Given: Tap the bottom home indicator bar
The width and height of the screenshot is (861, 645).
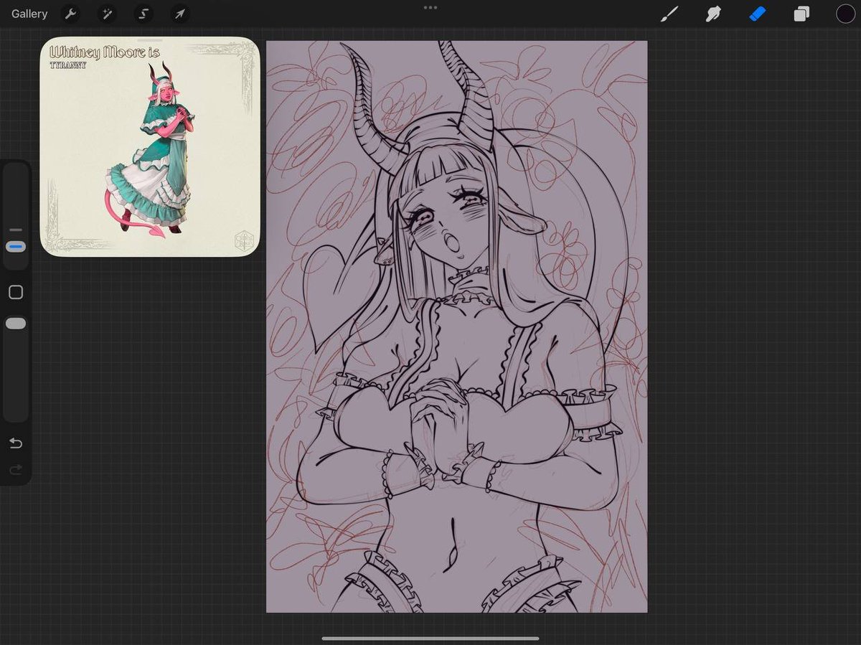Looking at the screenshot, I should click(x=430, y=638).
